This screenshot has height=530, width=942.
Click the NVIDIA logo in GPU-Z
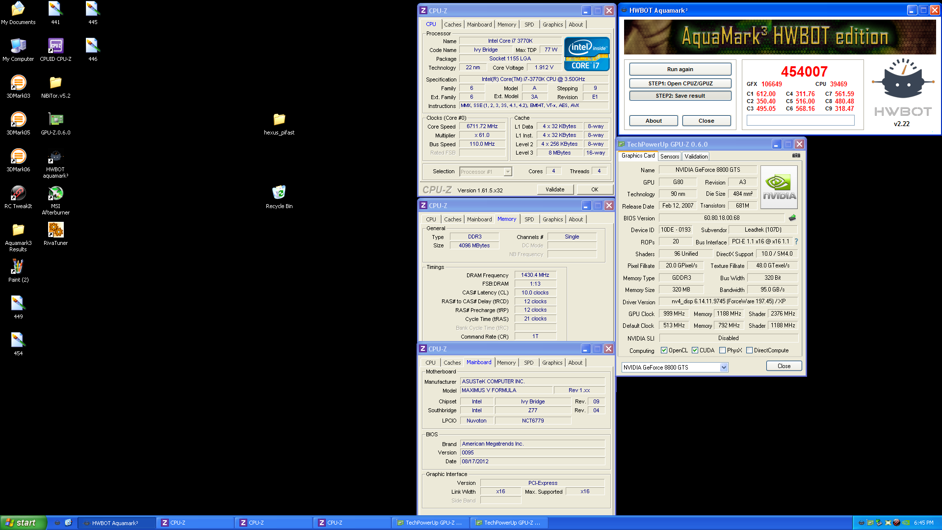(x=779, y=187)
